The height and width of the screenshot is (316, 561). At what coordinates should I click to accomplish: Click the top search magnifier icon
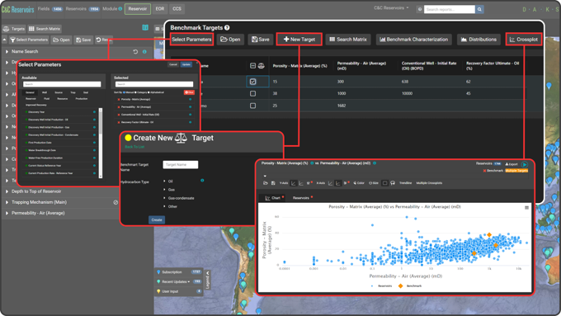pos(479,9)
